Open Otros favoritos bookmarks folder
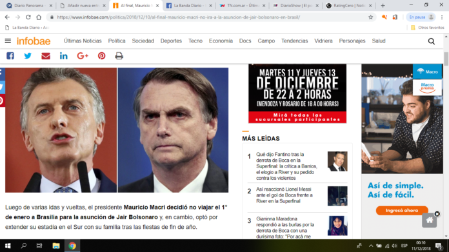Screen dimensions: 449x252 click(x=428, y=28)
